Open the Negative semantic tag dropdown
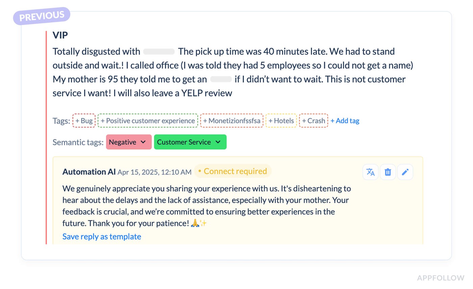Screen dimensions: 473x289 click(129, 142)
